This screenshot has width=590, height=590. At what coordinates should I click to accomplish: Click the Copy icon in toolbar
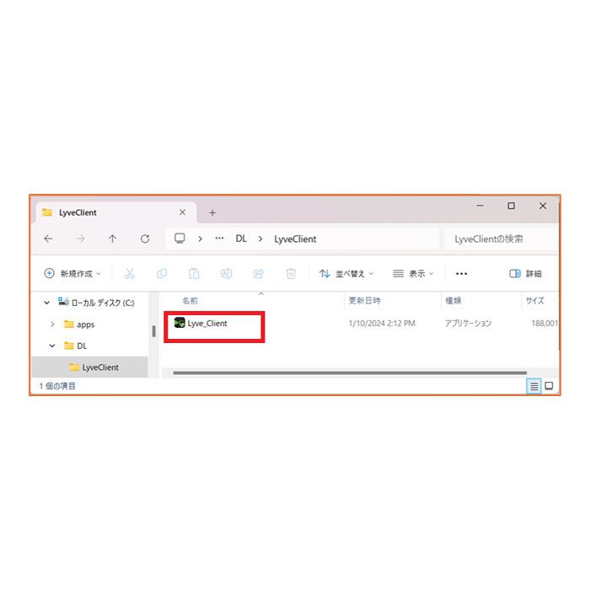[x=162, y=274]
